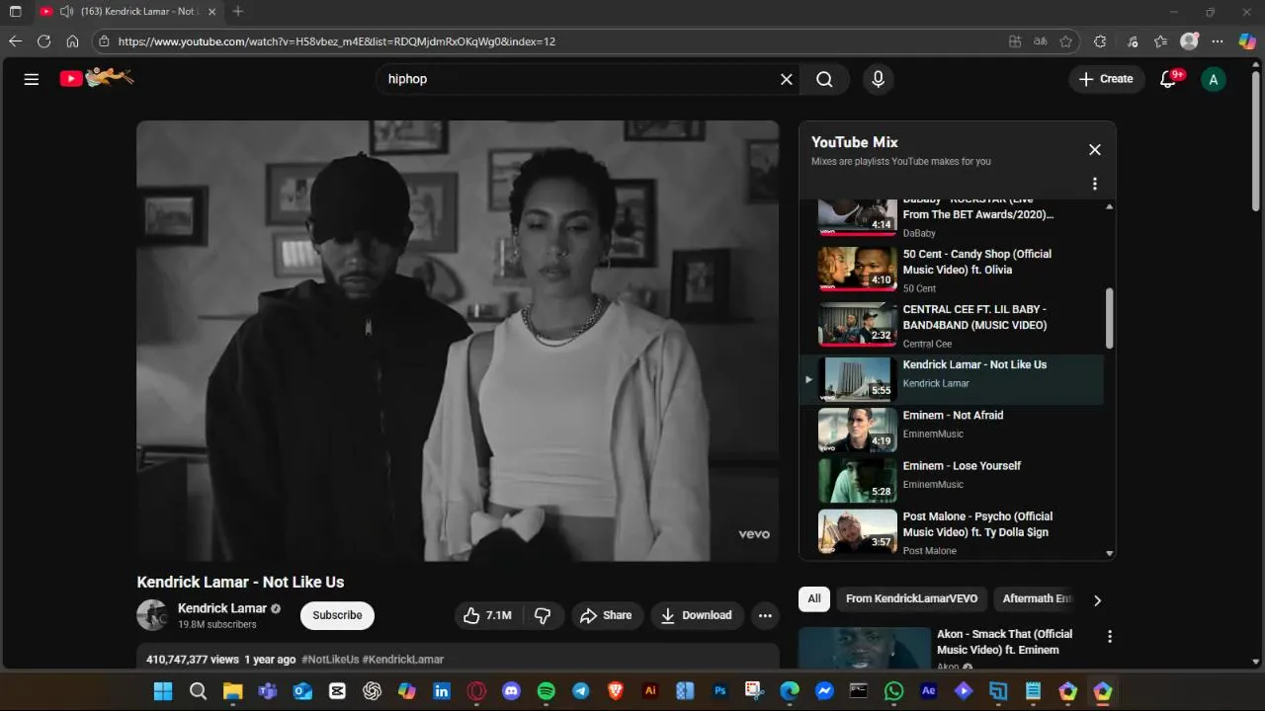
Task: Subscribe to Kendrick Lamar
Action: (x=337, y=615)
